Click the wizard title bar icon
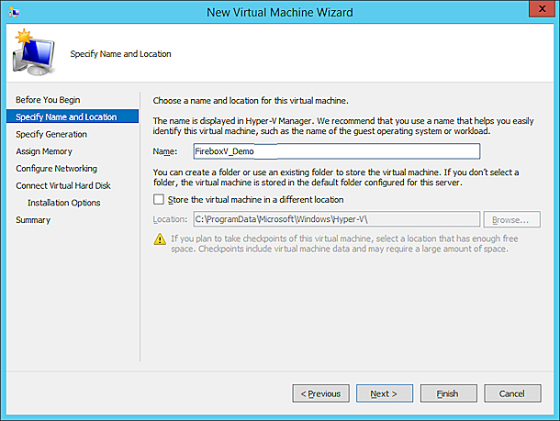This screenshot has width=560, height=421. (14, 12)
